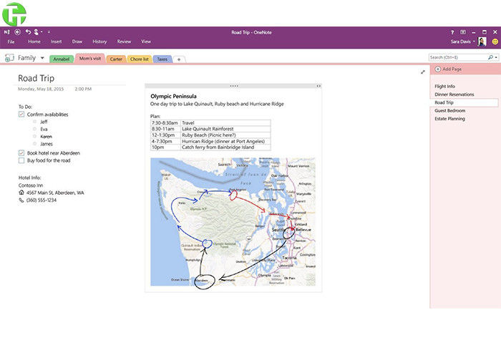Screen dimensions: 501x358
Task: Uncheck the Confirm availabilities checkbox
Action: 21,115
